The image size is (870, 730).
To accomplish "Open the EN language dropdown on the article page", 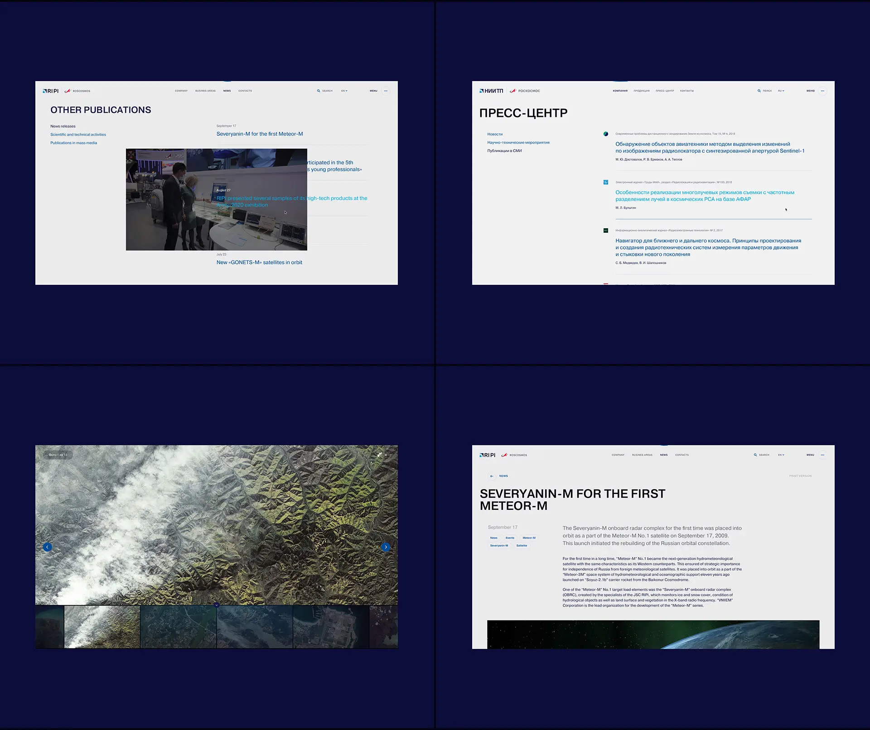I will 781,455.
